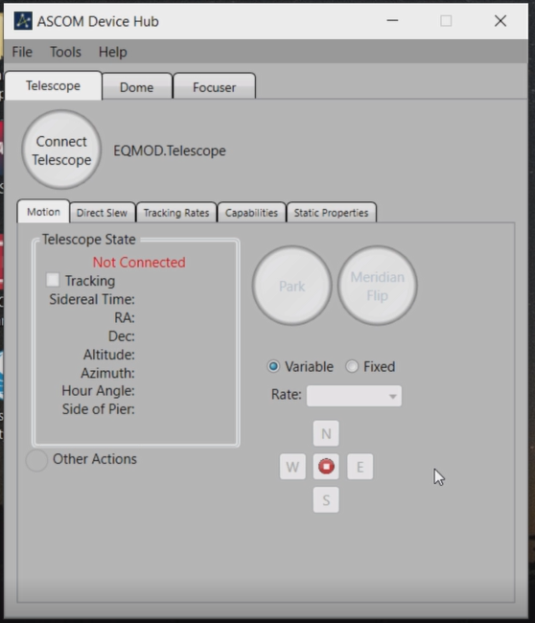Nudge telescope west with W button
This screenshot has width=535, height=623.
pos(292,467)
